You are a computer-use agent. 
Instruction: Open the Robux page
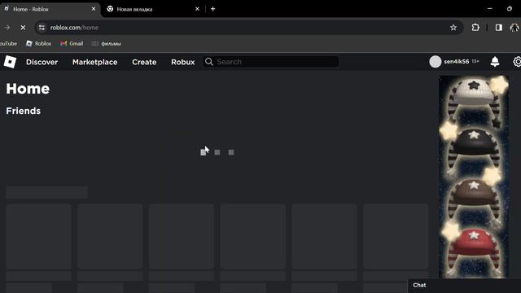coord(182,62)
